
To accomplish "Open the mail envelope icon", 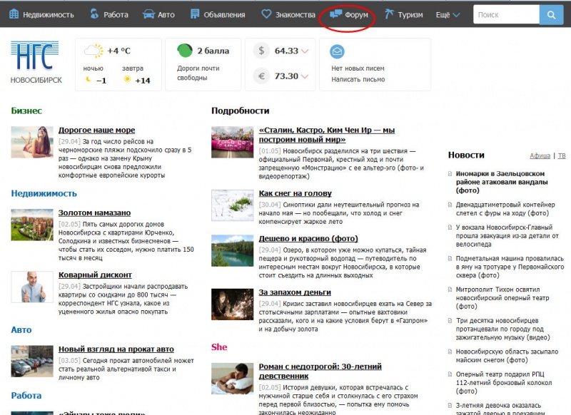I will 337,51.
